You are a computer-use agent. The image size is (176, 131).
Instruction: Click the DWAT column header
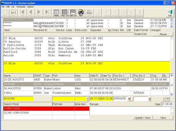[38, 75]
